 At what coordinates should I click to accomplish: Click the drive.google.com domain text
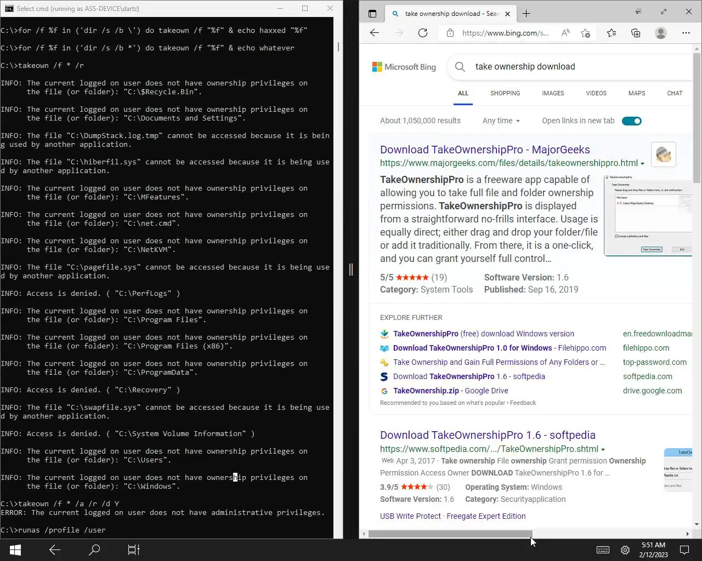[653, 391]
